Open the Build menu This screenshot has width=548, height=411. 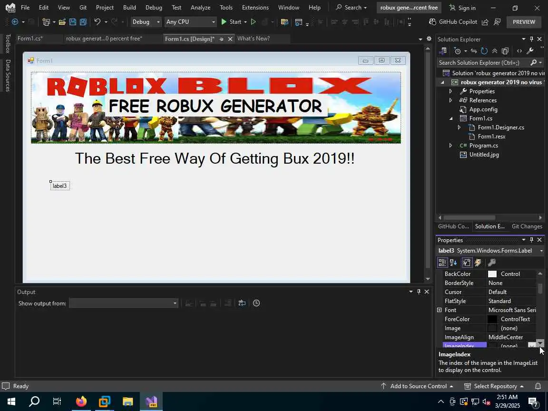point(129,7)
